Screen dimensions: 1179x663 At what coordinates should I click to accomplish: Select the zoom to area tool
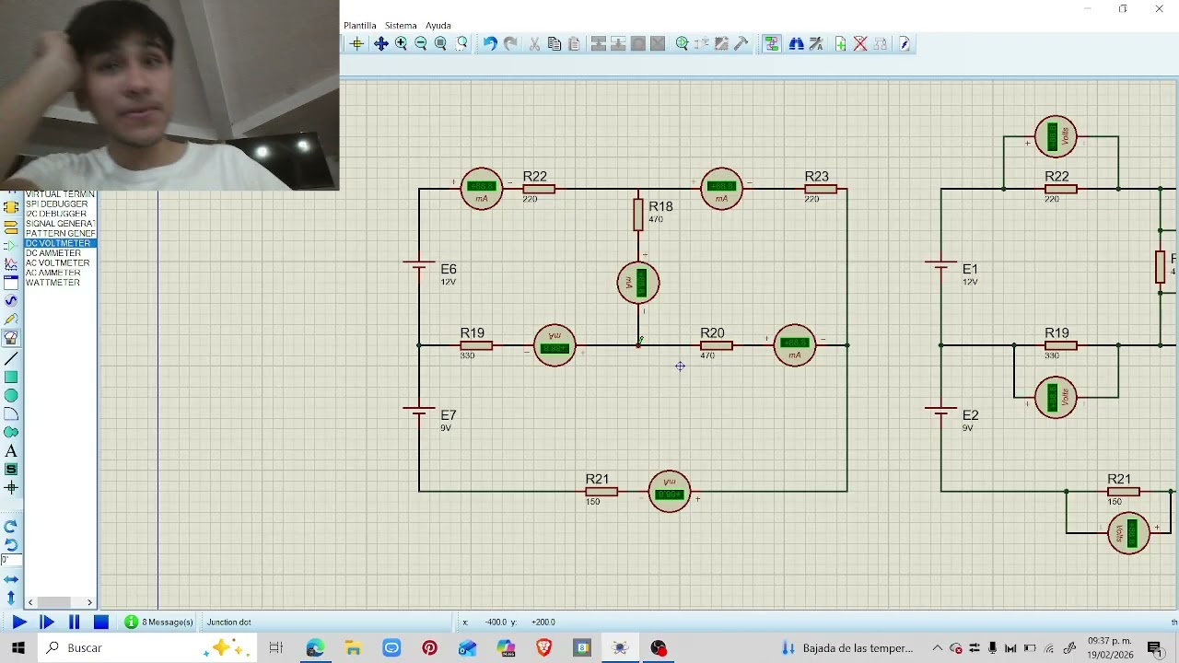tap(462, 43)
